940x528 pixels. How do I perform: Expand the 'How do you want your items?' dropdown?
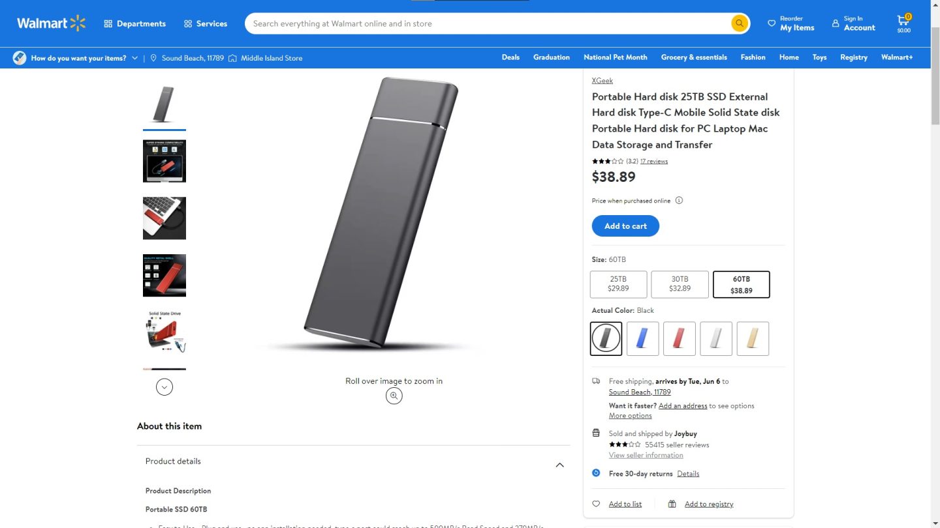pyautogui.click(x=134, y=58)
